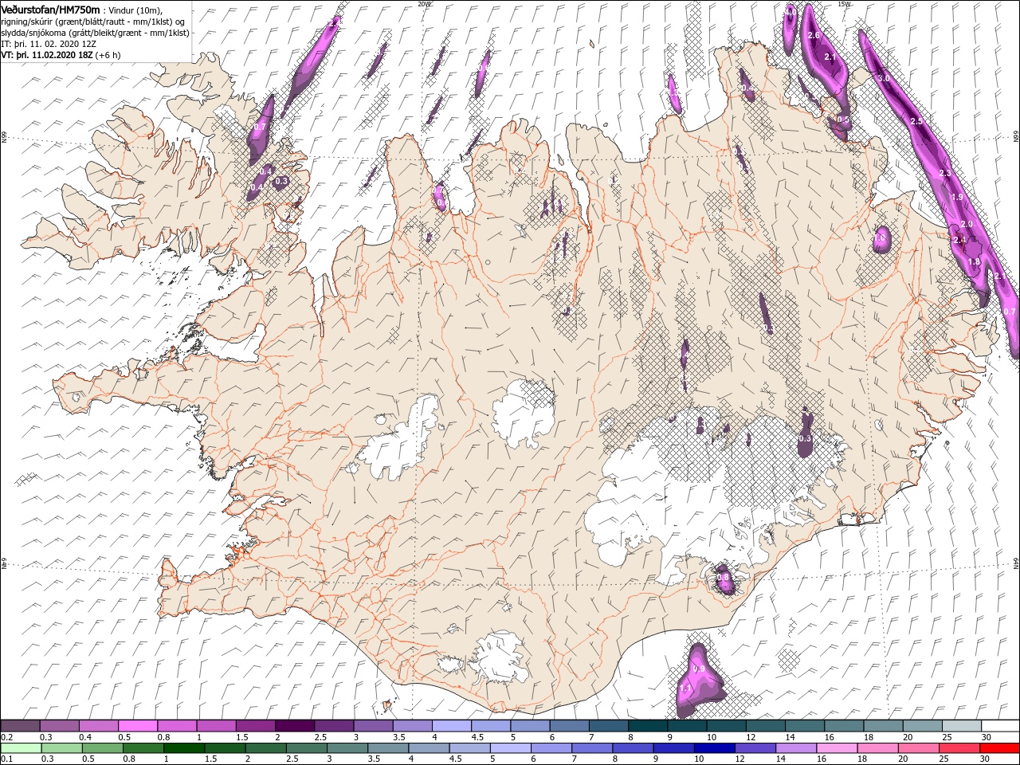Click the snow precipitation value 2.0 on the map

(x=967, y=225)
